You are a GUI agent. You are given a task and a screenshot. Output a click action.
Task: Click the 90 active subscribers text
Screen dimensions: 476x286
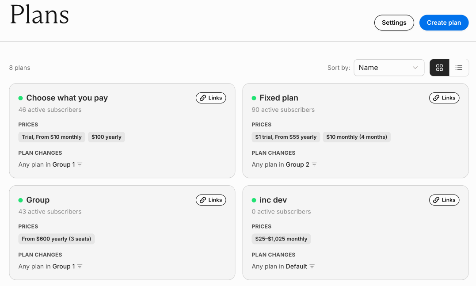283,110
